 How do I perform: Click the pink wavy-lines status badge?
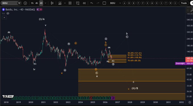click(x=41, y=10)
